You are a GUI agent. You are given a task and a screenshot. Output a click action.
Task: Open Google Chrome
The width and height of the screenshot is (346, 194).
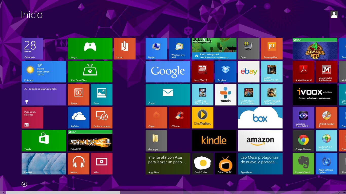point(303,140)
